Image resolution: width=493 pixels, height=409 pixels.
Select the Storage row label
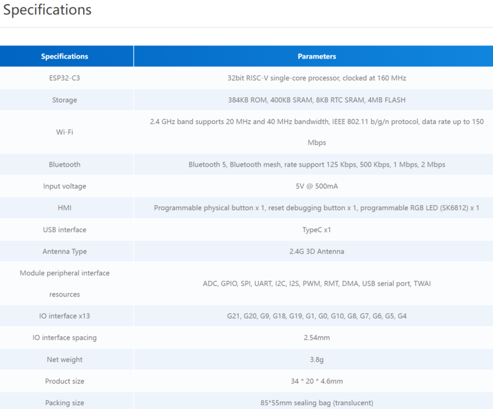tap(64, 100)
